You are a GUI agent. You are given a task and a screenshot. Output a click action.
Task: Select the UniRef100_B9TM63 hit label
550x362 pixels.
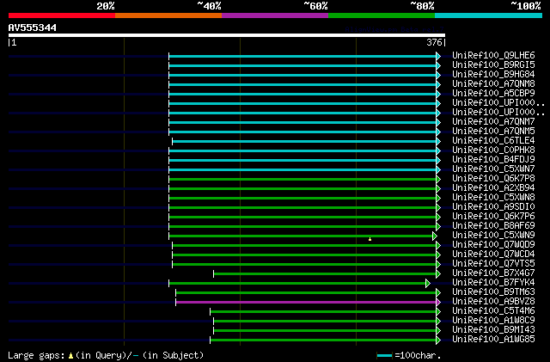coord(493,292)
